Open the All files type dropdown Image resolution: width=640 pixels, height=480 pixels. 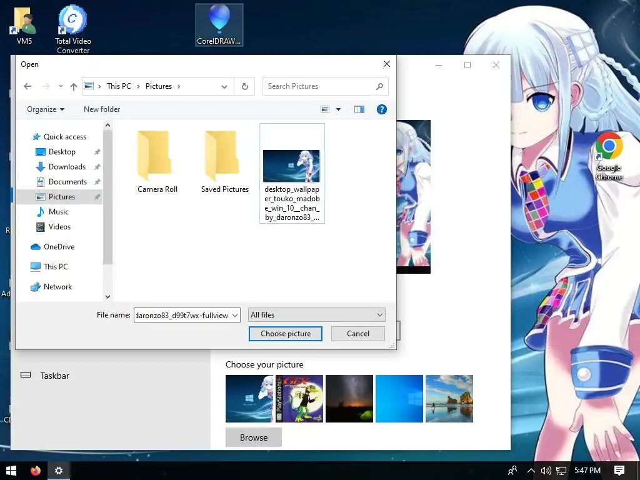pyautogui.click(x=317, y=315)
